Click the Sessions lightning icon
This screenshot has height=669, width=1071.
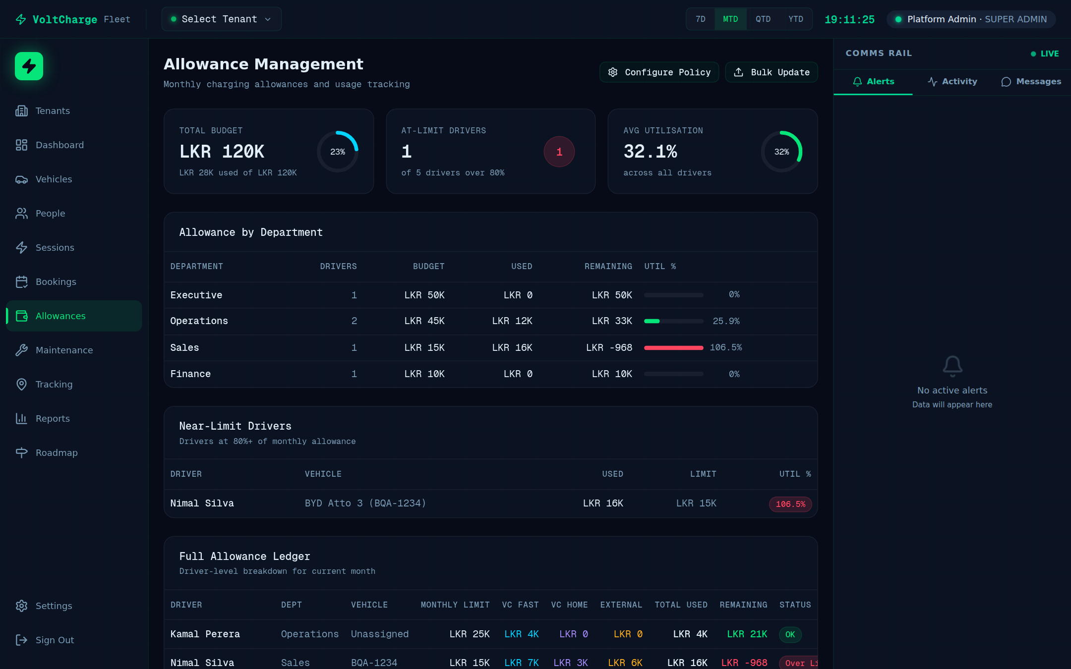[x=21, y=248]
